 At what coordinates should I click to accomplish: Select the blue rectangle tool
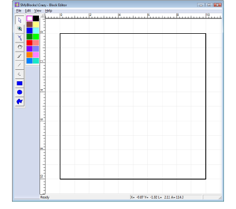pos(19,83)
